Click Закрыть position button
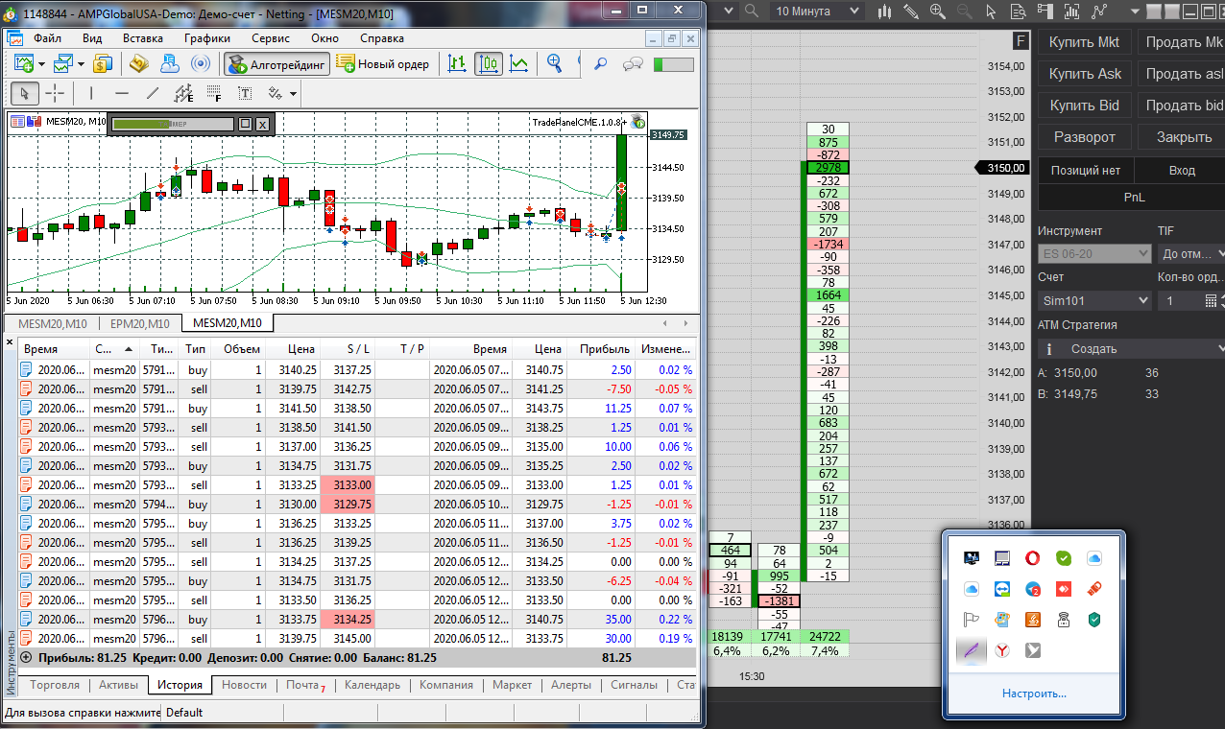The height and width of the screenshot is (729, 1225). tap(1183, 137)
